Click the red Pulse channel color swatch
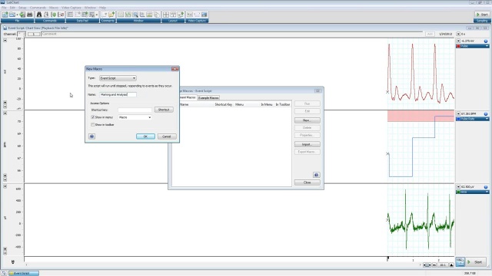 pyautogui.click(x=458, y=46)
